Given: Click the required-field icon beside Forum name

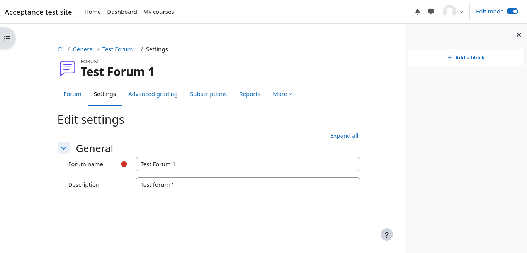Looking at the screenshot, I should [x=124, y=164].
